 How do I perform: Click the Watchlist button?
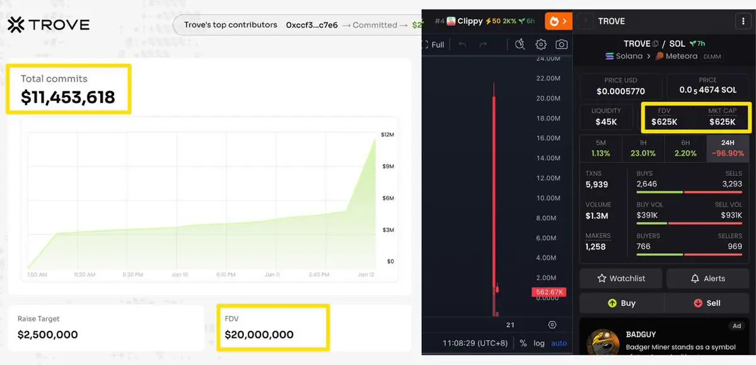click(620, 278)
